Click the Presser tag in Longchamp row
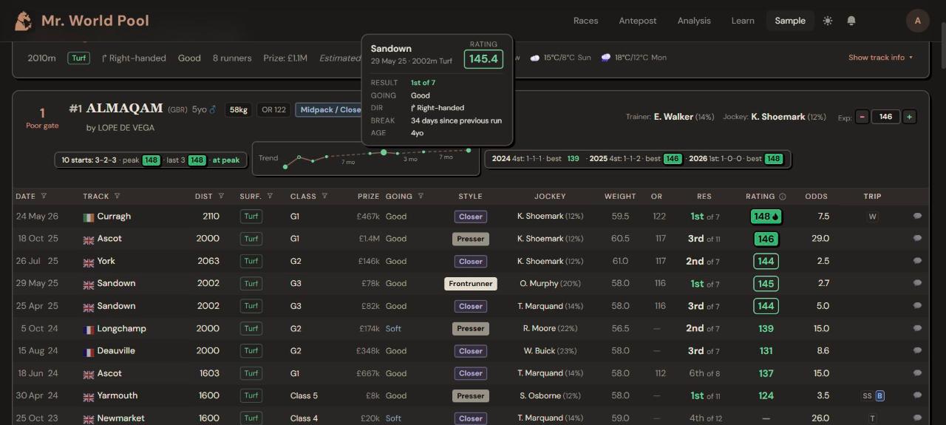The height and width of the screenshot is (425, 946). coord(471,328)
